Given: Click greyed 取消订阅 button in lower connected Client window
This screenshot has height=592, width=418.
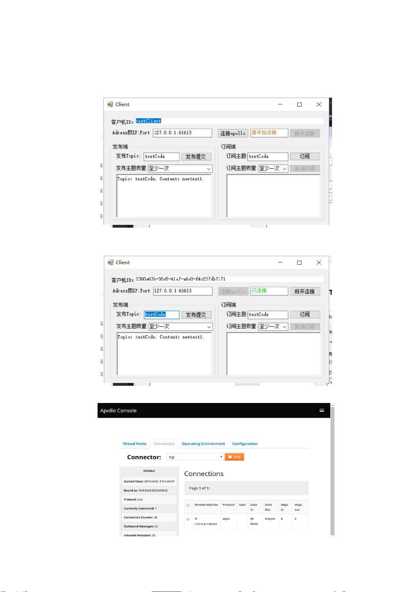Looking at the screenshot, I should tap(305, 327).
